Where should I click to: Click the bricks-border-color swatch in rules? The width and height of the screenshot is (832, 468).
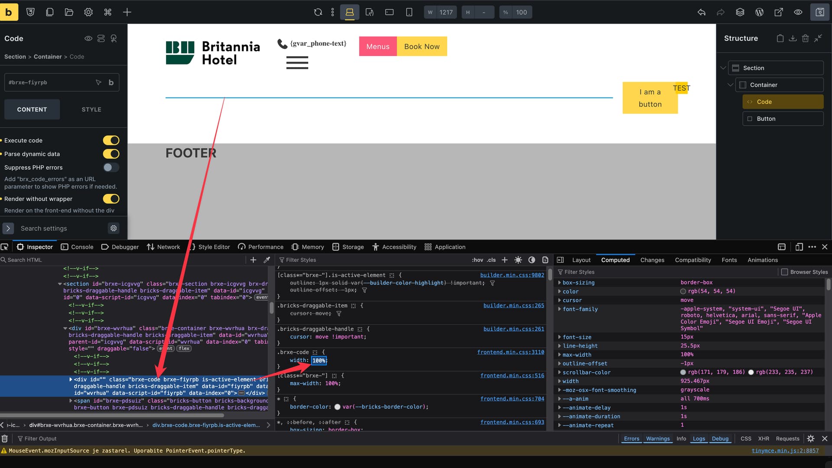pos(337,407)
